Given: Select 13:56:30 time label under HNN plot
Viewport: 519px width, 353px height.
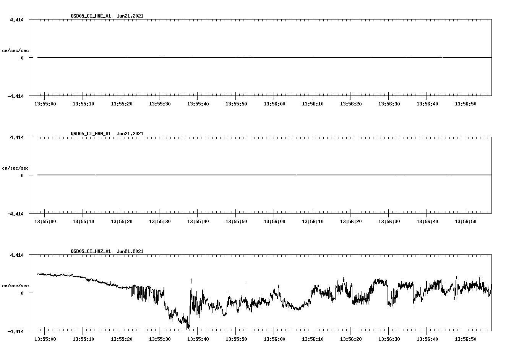Looking at the screenshot, I should click(x=389, y=222).
